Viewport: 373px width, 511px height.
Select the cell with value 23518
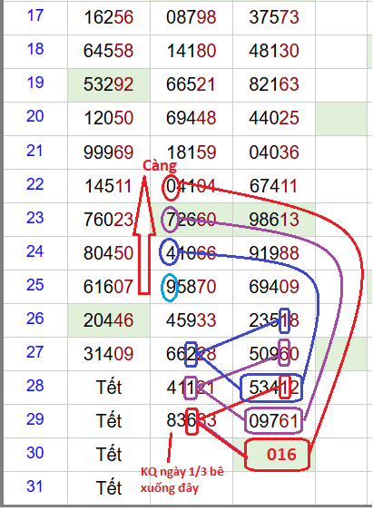click(274, 320)
